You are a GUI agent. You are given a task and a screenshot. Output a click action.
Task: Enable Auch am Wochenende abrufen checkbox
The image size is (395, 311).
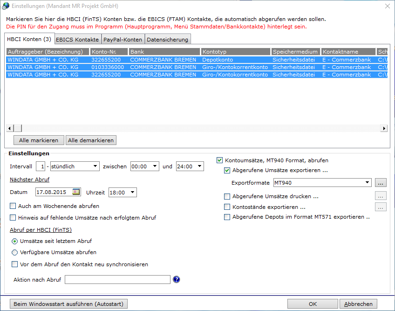click(x=13, y=206)
